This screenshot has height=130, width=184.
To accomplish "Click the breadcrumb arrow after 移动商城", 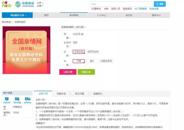I will pos(13,22).
